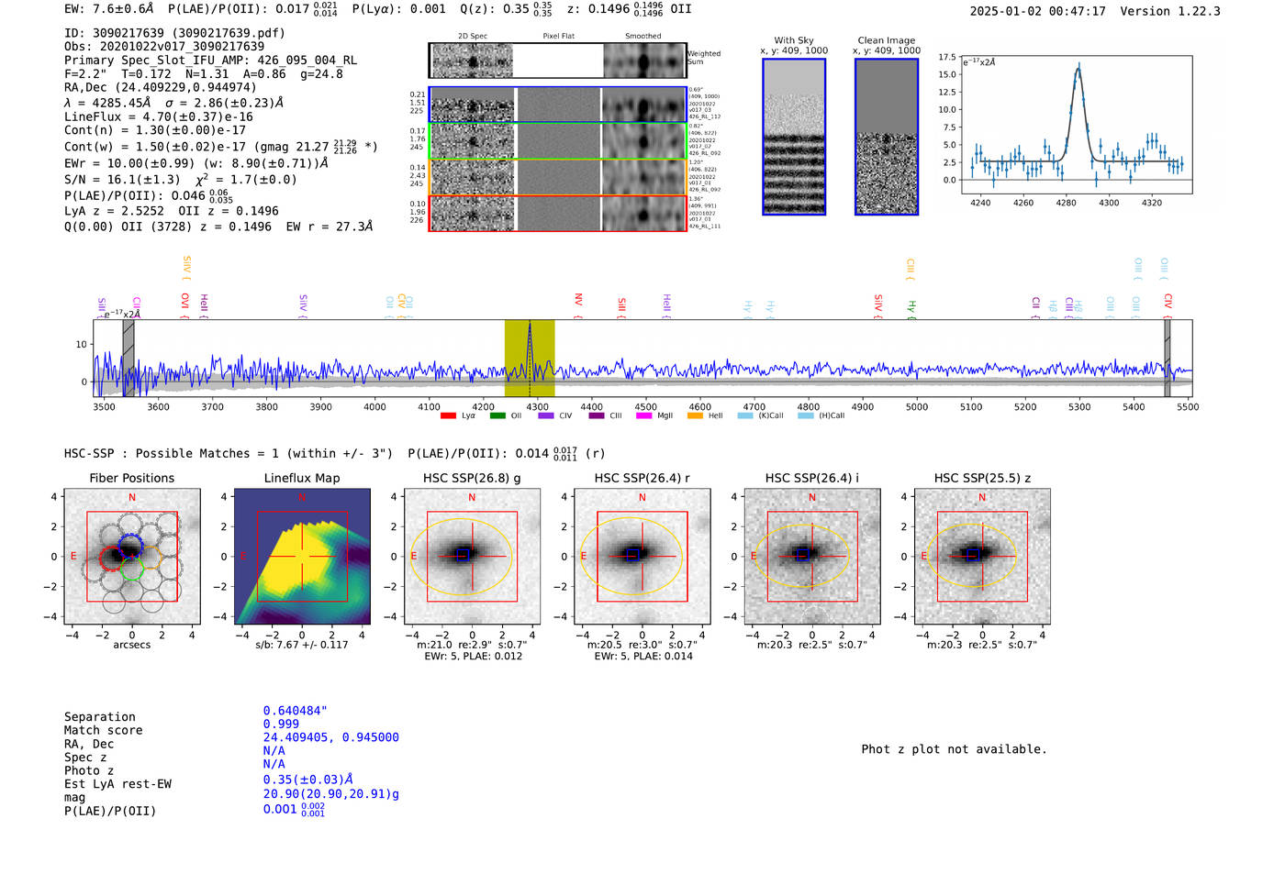The width and height of the screenshot is (1285, 874).
Task: Click 'Phot z plot not available.' text
Action: pos(954,749)
